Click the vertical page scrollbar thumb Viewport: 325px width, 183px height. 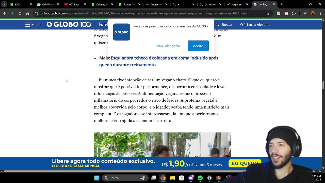(323, 85)
